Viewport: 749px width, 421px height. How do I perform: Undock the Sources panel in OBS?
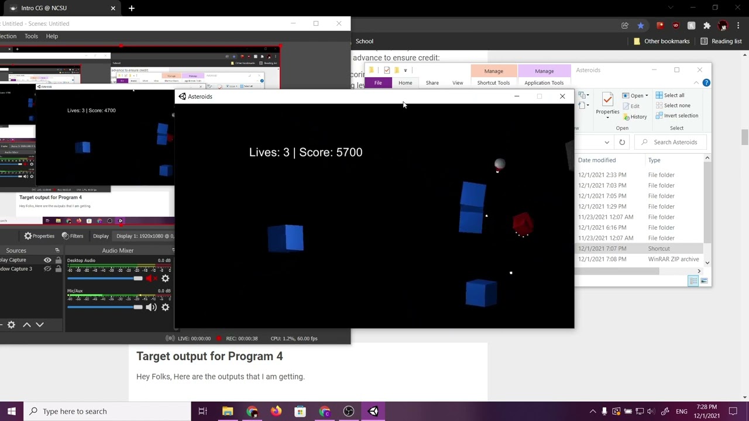tap(57, 250)
